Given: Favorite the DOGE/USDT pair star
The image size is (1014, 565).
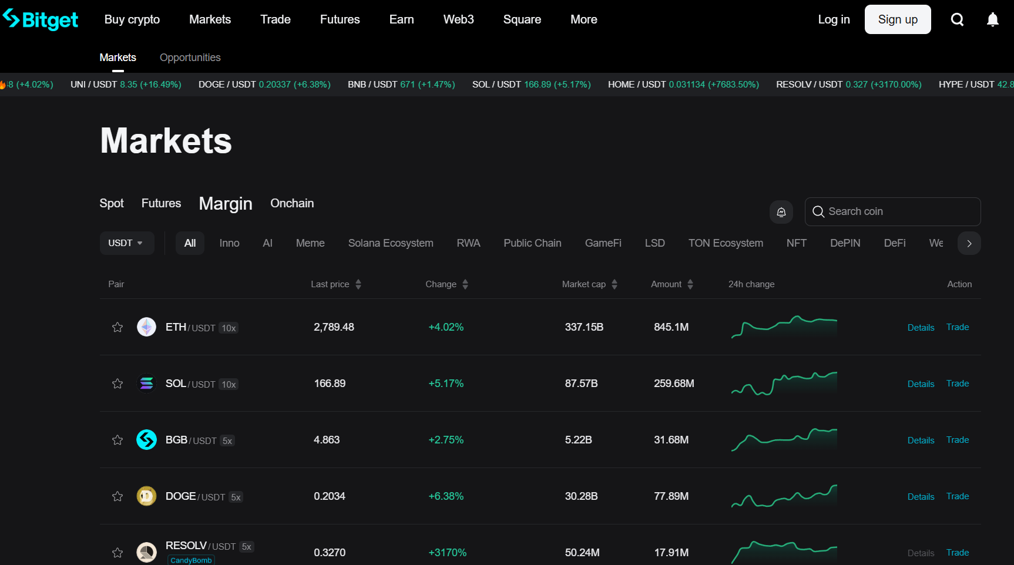Looking at the screenshot, I should (117, 496).
